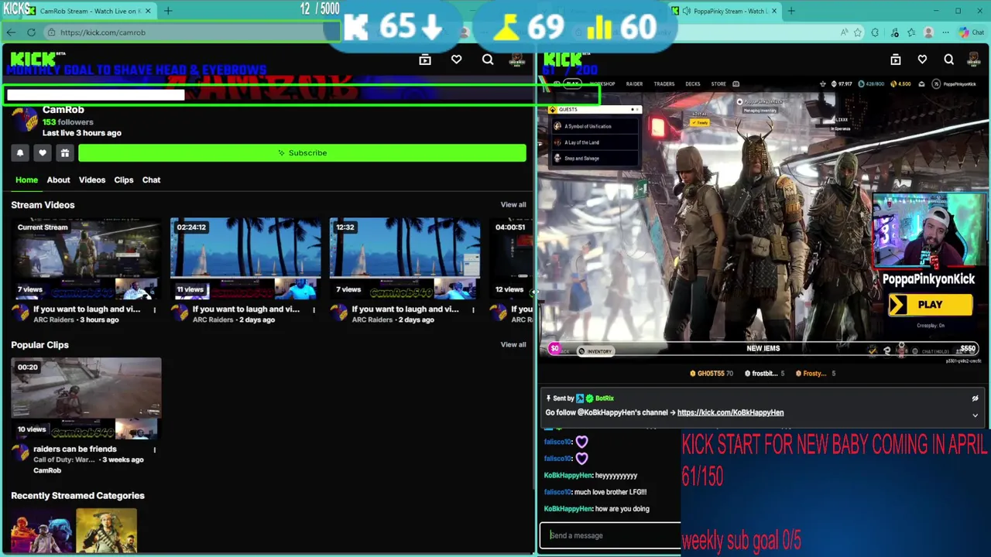Open options menu for 02:24:12 video
The height and width of the screenshot is (557, 991).
coord(314,310)
